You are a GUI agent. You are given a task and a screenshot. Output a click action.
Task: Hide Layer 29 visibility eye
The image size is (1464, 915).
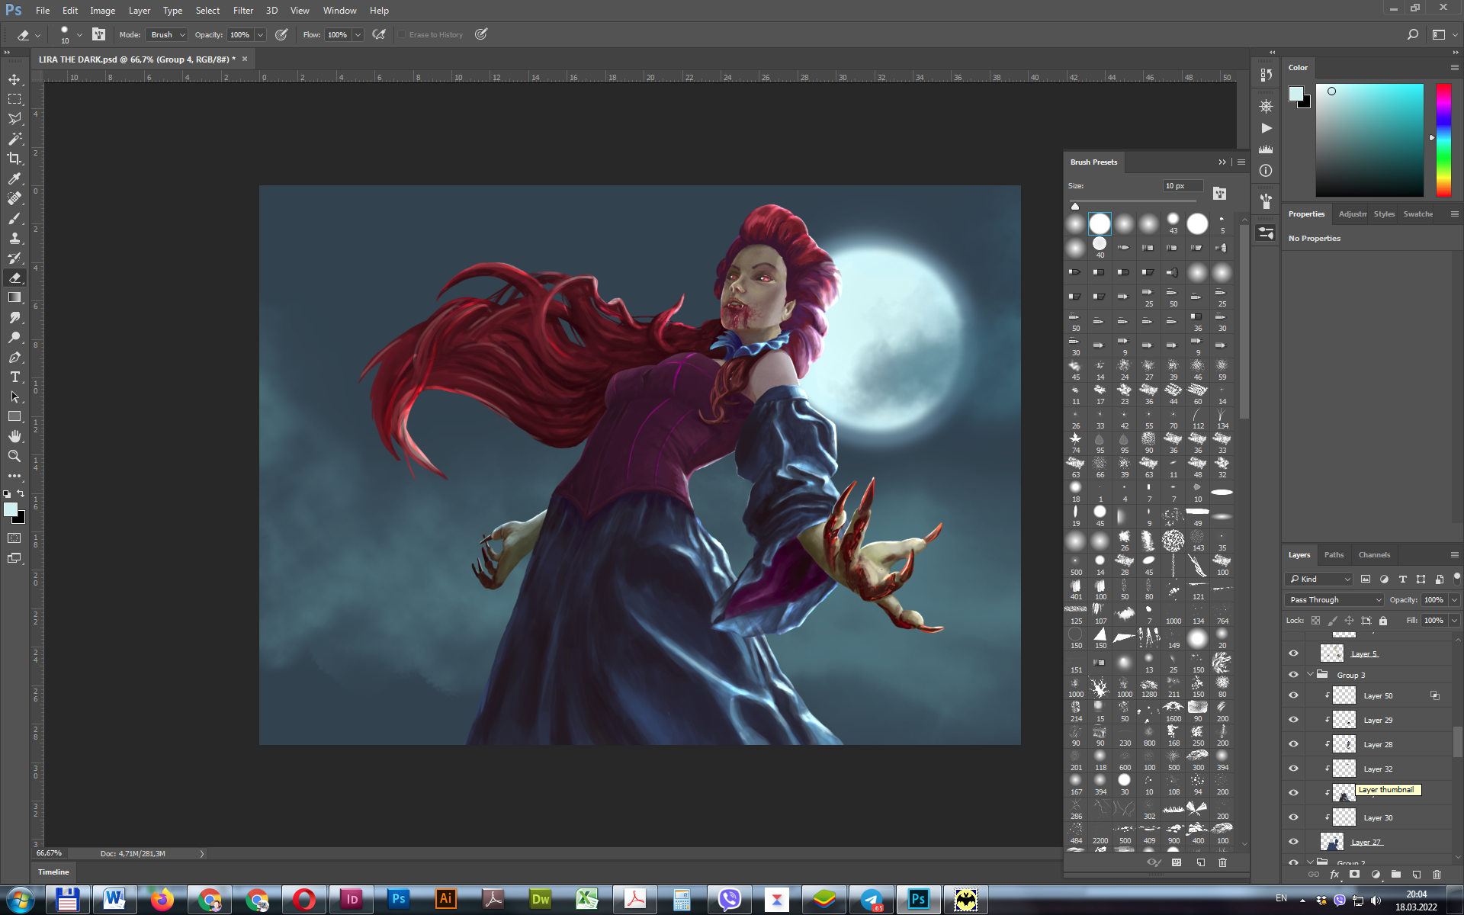point(1293,720)
